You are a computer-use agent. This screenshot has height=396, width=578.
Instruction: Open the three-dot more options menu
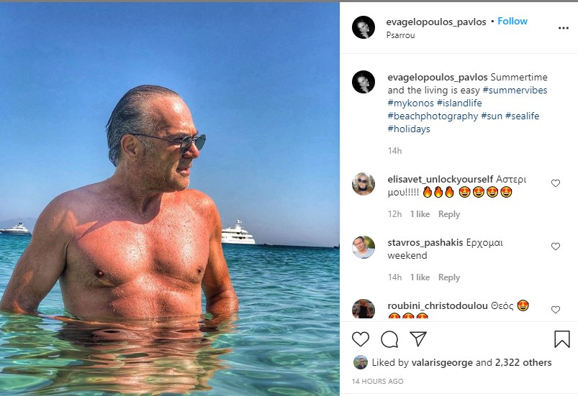point(564,28)
